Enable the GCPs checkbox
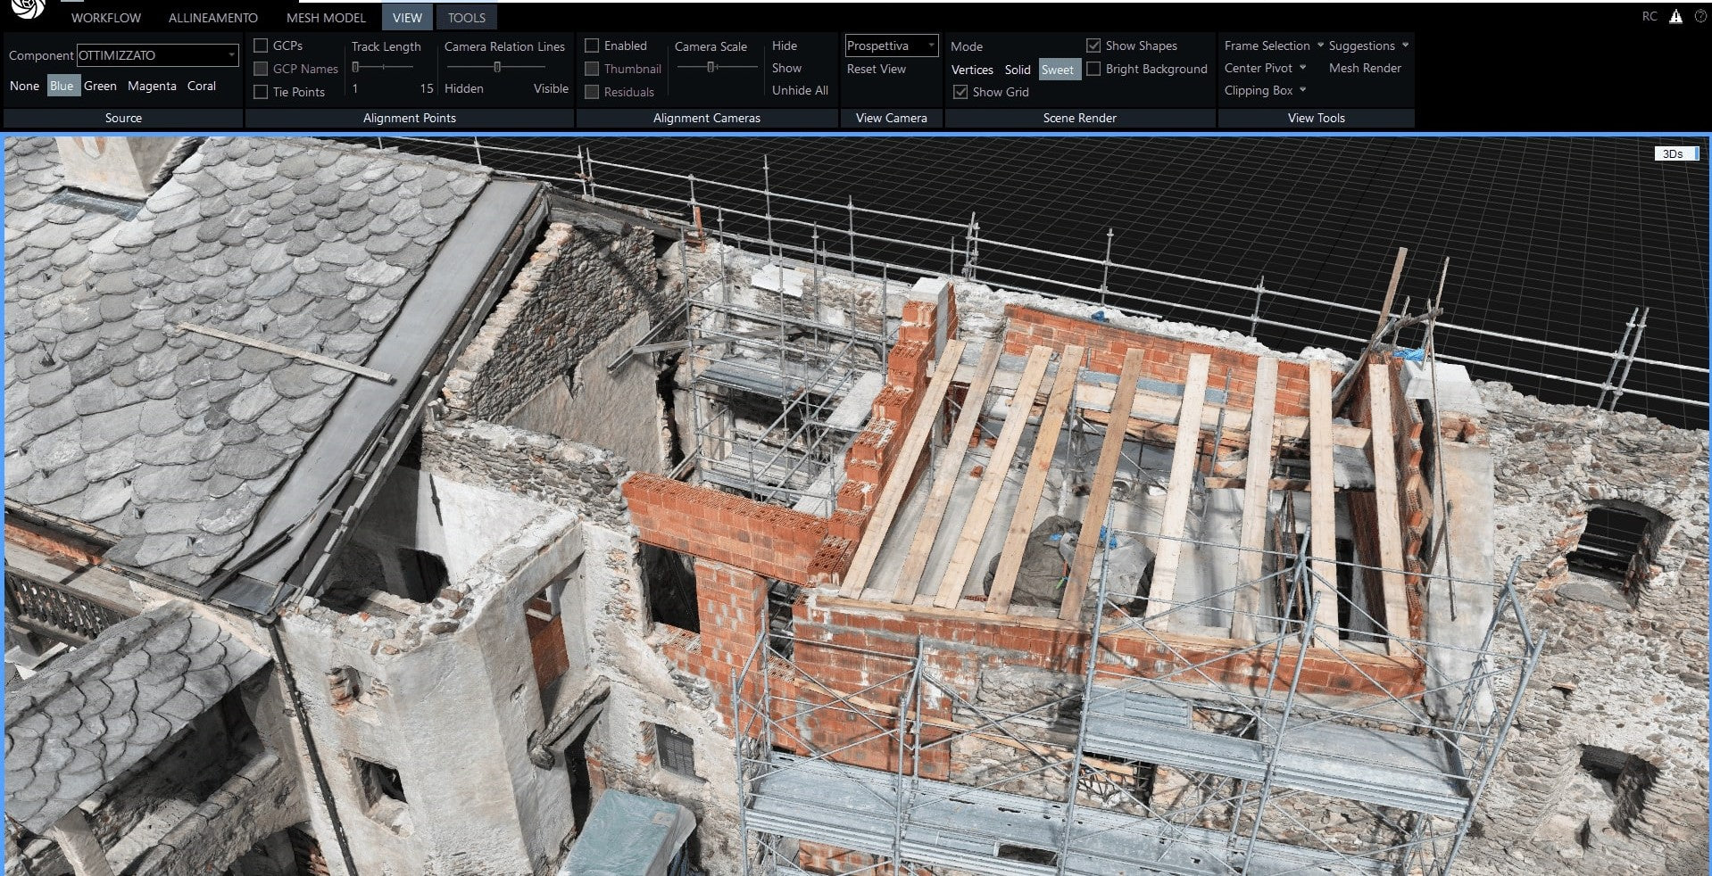This screenshot has height=876, width=1712. click(x=262, y=45)
